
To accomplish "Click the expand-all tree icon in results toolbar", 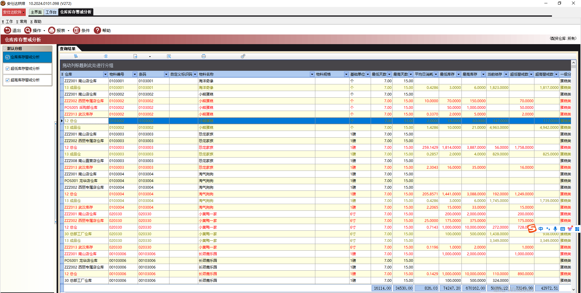I will point(76,56).
